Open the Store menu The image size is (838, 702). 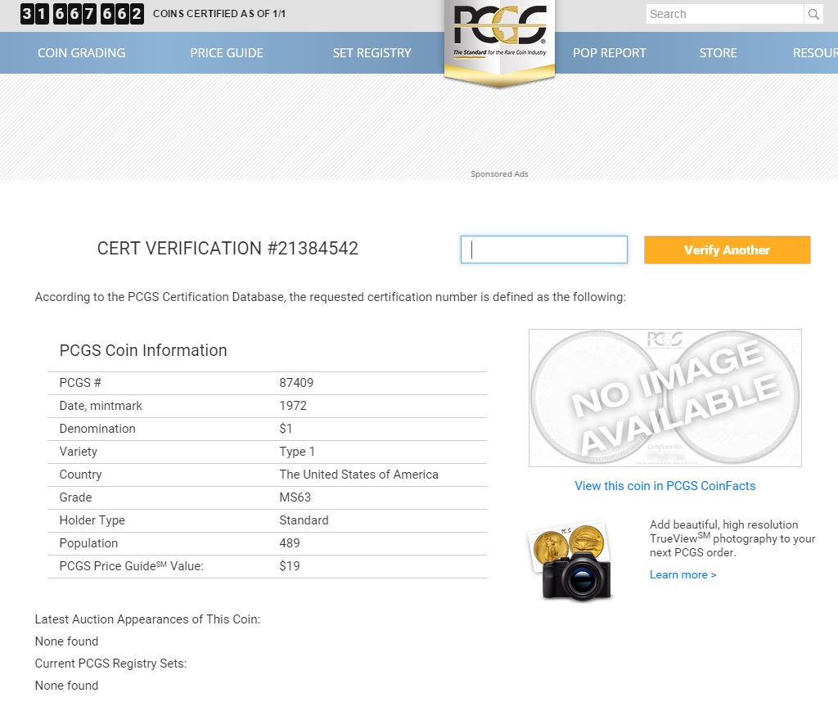718,53
